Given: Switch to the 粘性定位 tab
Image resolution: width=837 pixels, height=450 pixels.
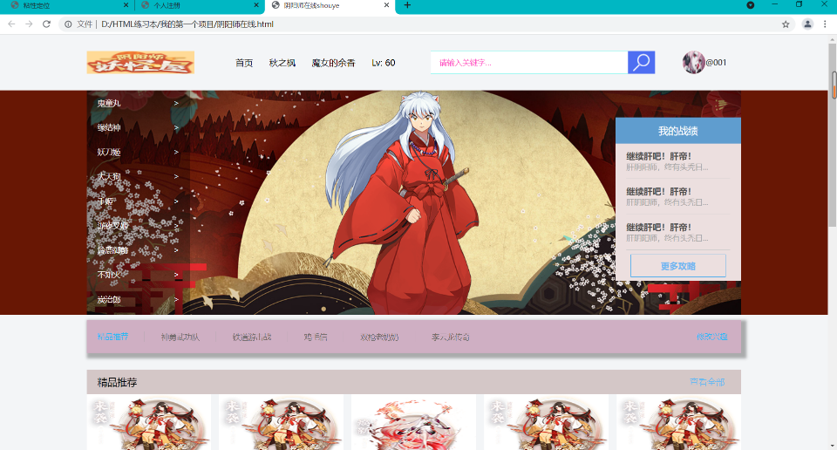Looking at the screenshot, I should (x=67, y=5).
